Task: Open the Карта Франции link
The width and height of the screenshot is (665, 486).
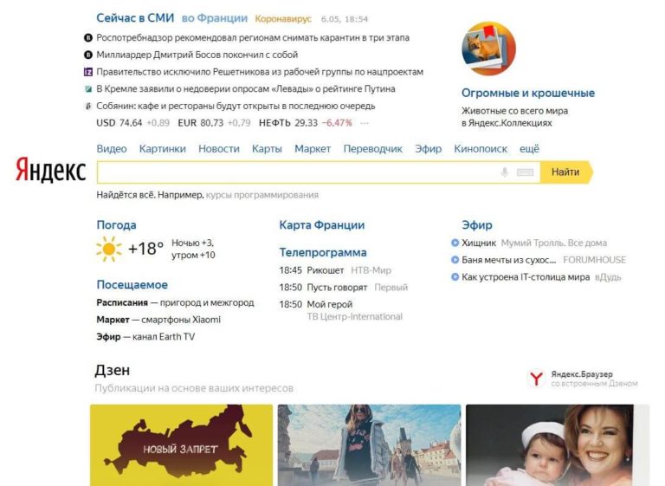Action: (321, 225)
